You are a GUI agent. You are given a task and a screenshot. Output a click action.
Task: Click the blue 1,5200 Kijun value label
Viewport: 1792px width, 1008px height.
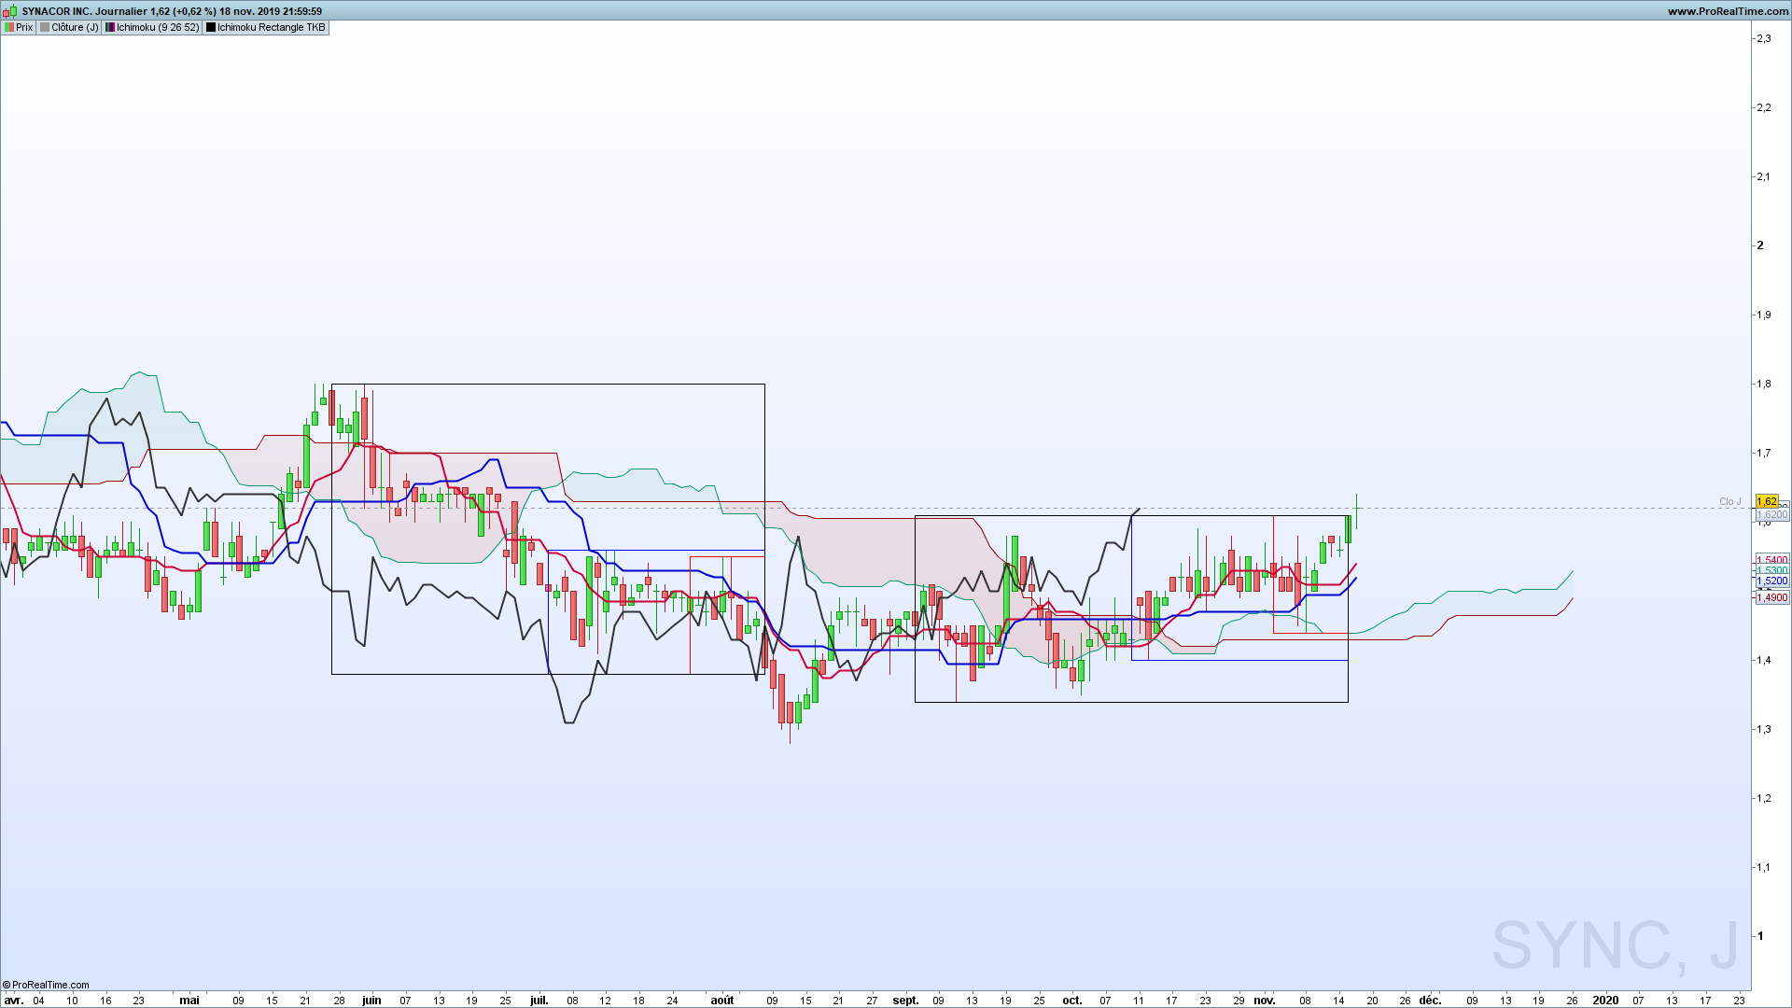[1772, 581]
